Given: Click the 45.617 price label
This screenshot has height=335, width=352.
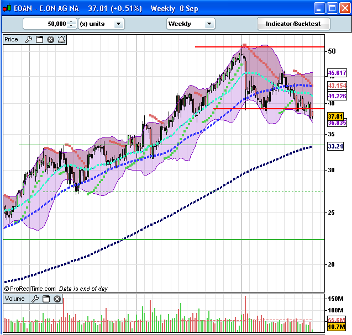Looking at the screenshot, I should pos(337,73).
